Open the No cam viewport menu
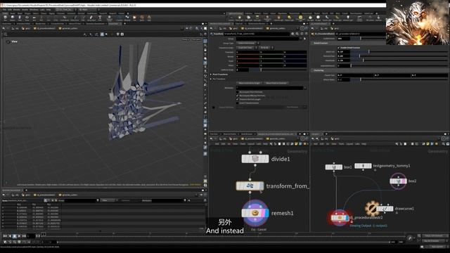 (196, 39)
